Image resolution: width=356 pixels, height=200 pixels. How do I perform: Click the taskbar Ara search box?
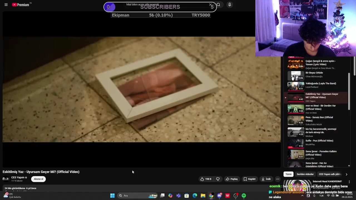point(138,196)
